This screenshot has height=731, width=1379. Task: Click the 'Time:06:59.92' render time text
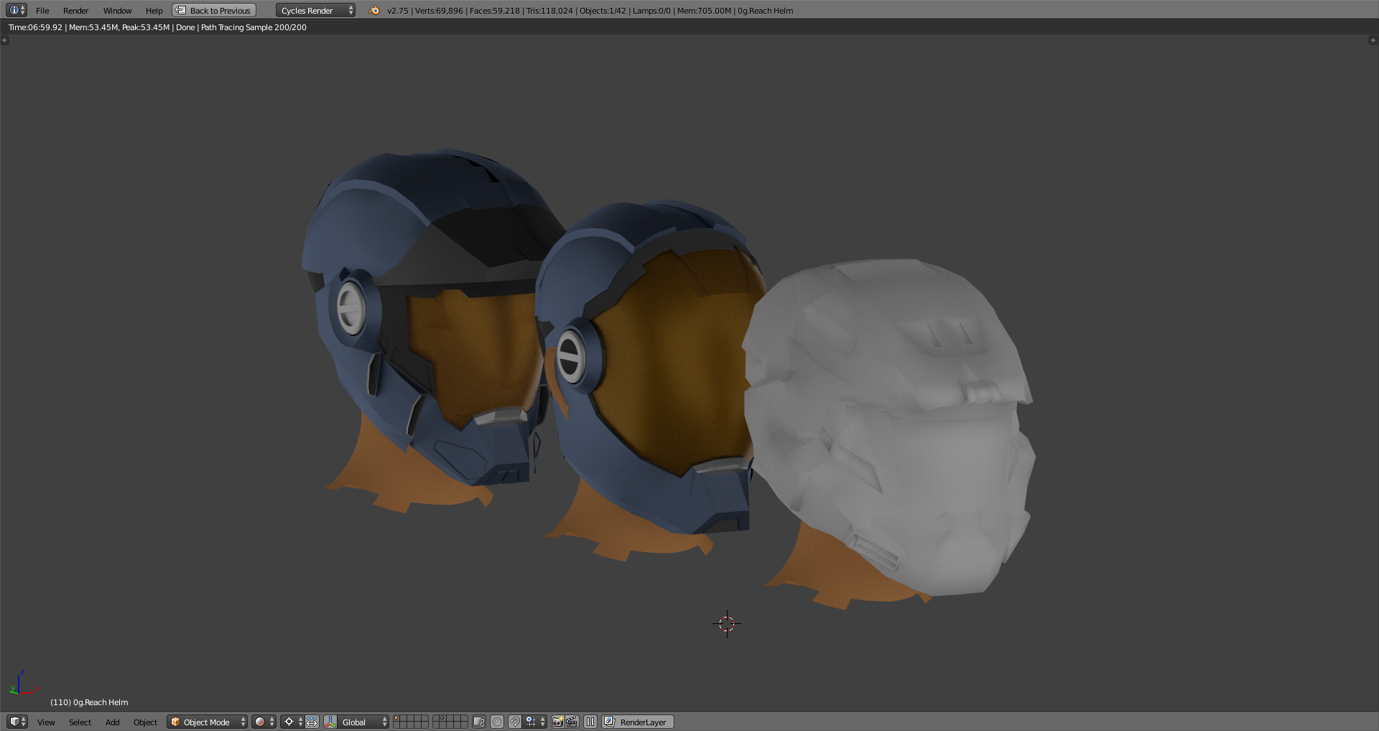click(x=35, y=27)
